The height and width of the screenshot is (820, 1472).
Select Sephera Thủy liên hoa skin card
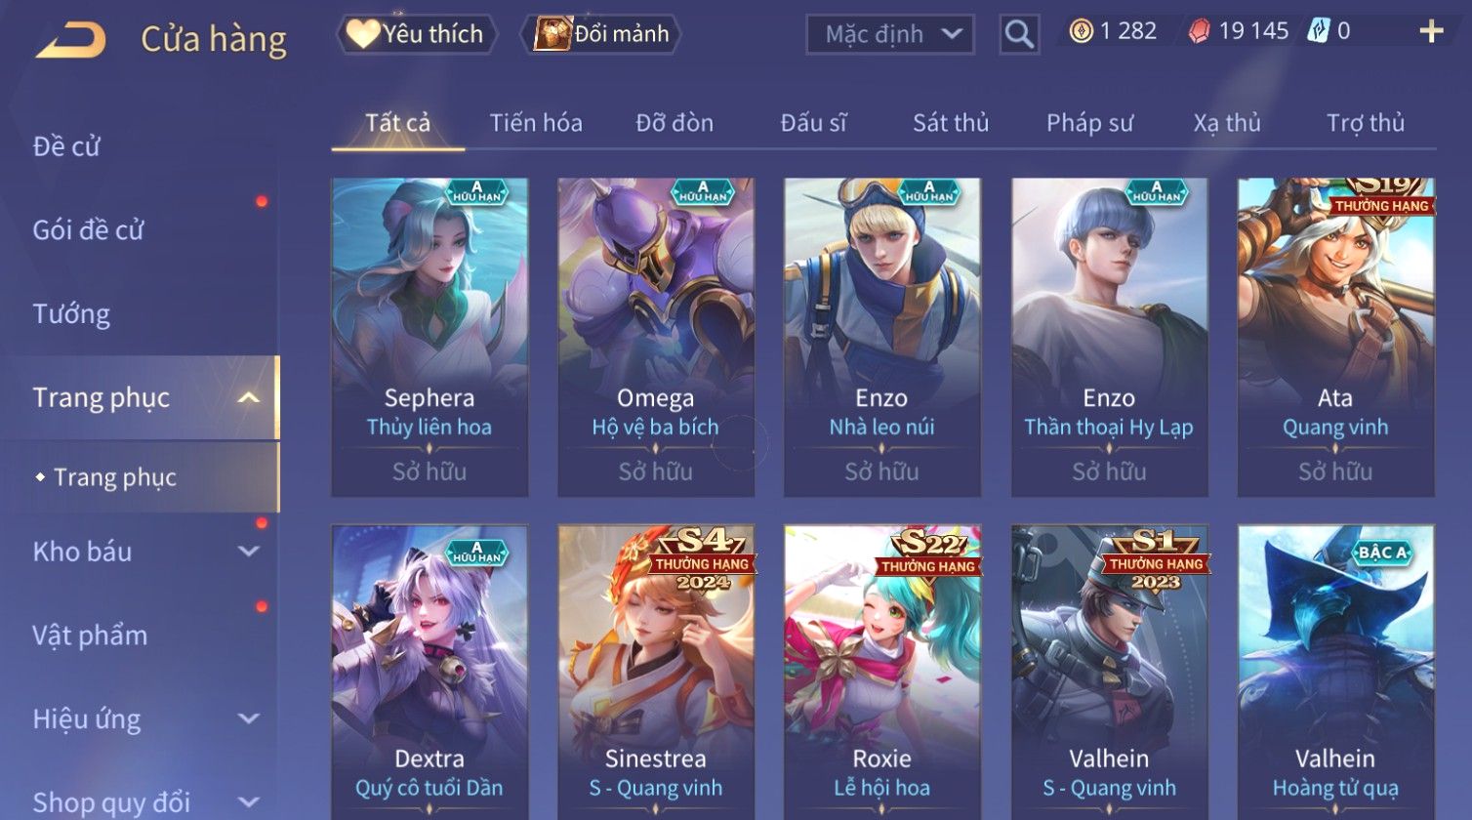(429, 337)
